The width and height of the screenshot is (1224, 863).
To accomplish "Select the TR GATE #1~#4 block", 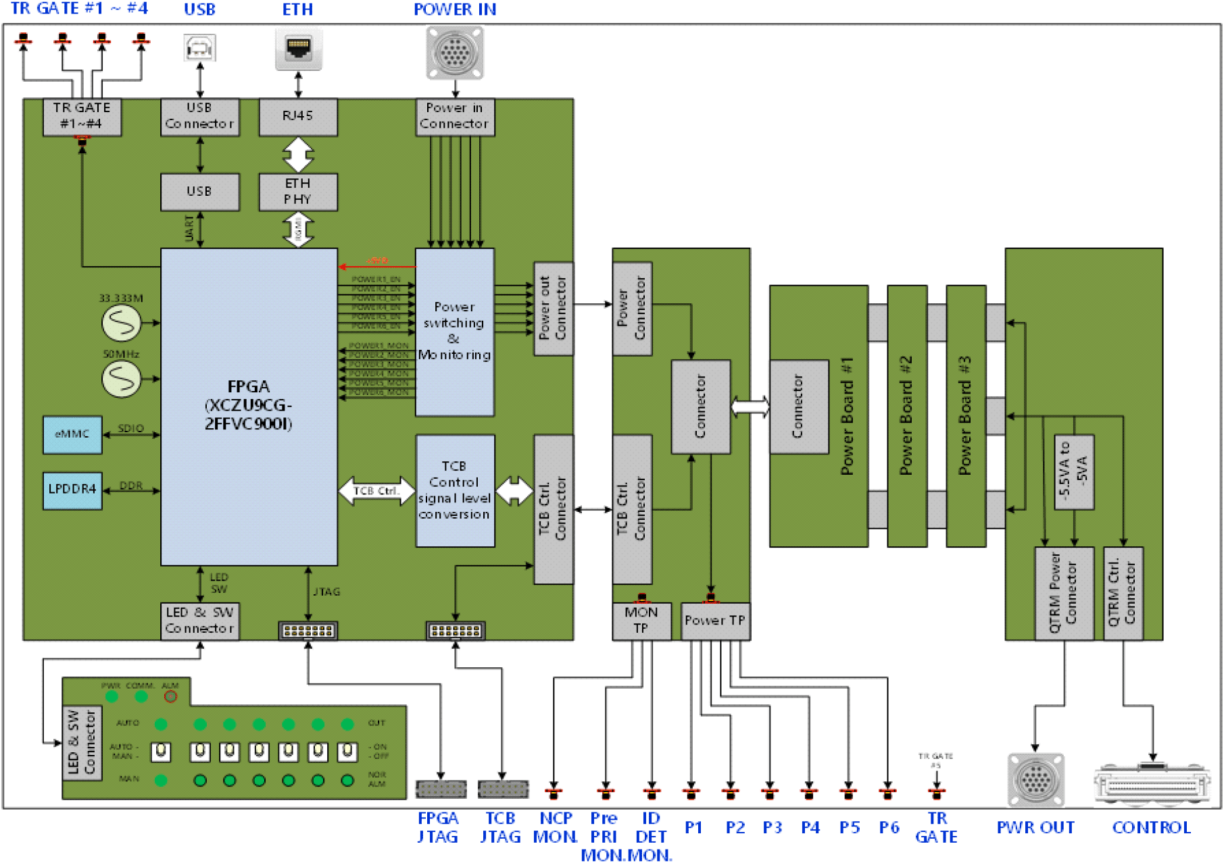I will click(82, 117).
